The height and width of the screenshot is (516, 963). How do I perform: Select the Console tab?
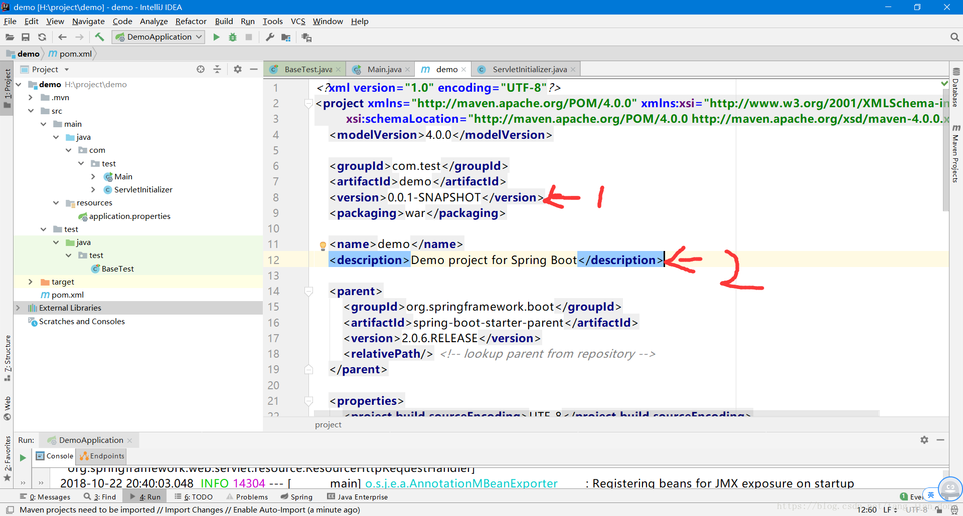point(55,456)
